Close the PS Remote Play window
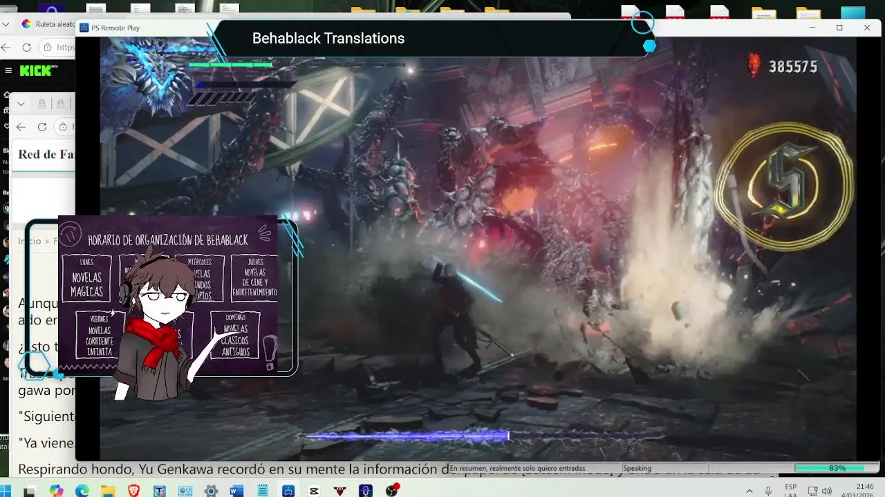Image resolution: width=885 pixels, height=497 pixels. 867,28
